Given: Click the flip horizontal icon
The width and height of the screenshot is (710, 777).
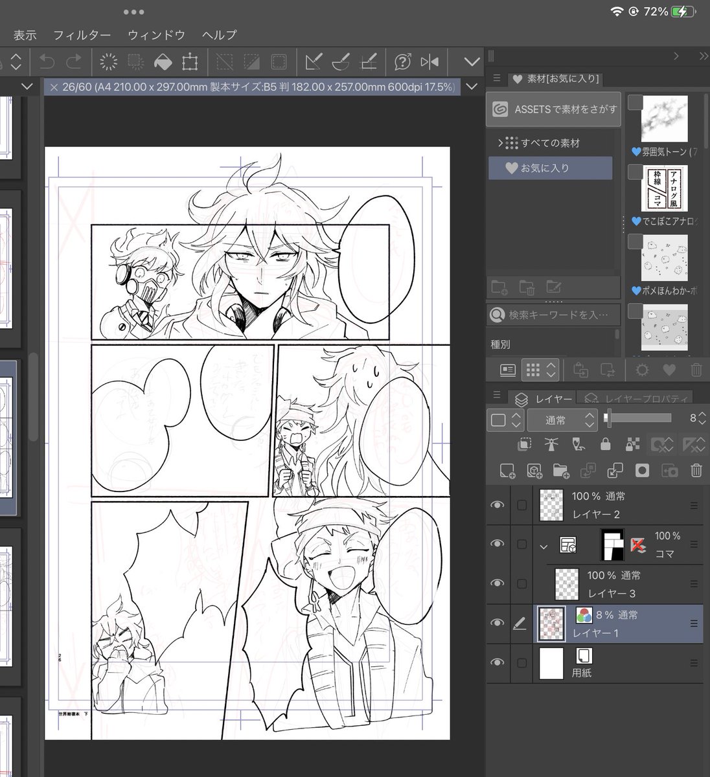Looking at the screenshot, I should tap(429, 62).
